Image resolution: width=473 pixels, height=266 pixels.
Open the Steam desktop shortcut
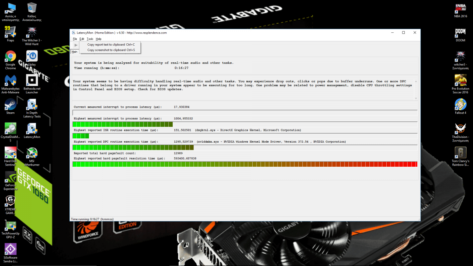coord(10,106)
